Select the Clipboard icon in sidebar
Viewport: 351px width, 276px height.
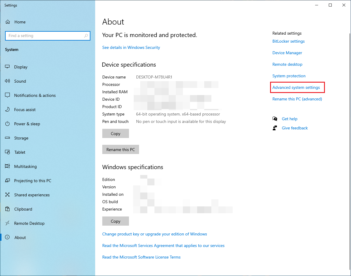tap(8, 209)
